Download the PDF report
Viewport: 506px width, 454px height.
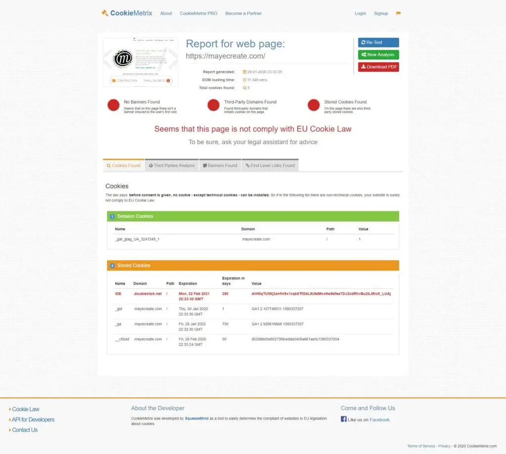pyautogui.click(x=378, y=67)
